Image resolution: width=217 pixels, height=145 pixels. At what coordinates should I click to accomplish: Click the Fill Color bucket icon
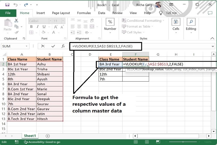43,32
